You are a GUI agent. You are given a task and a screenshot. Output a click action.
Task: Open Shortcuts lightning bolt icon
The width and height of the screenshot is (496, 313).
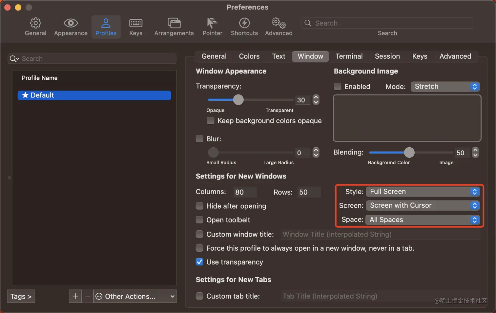coord(244,23)
